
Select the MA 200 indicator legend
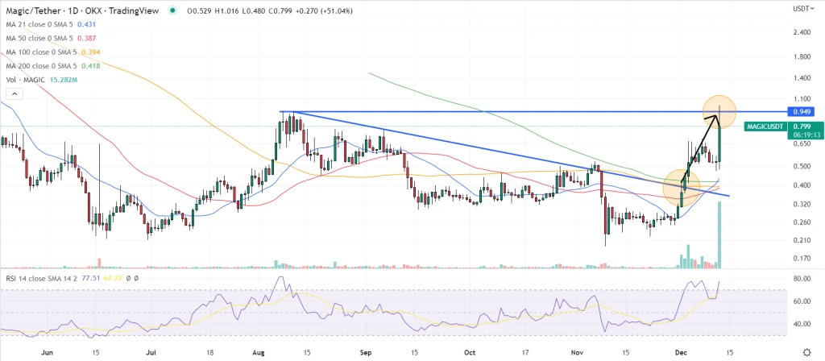(42, 66)
